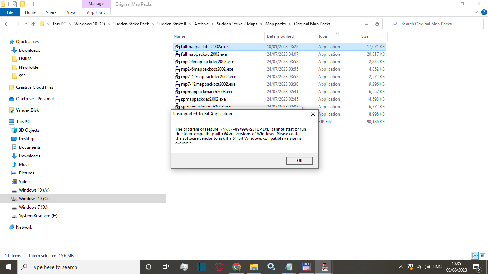This screenshot has width=488, height=274.
Task: Open Downloads under Quick access
Action: (x=29, y=50)
